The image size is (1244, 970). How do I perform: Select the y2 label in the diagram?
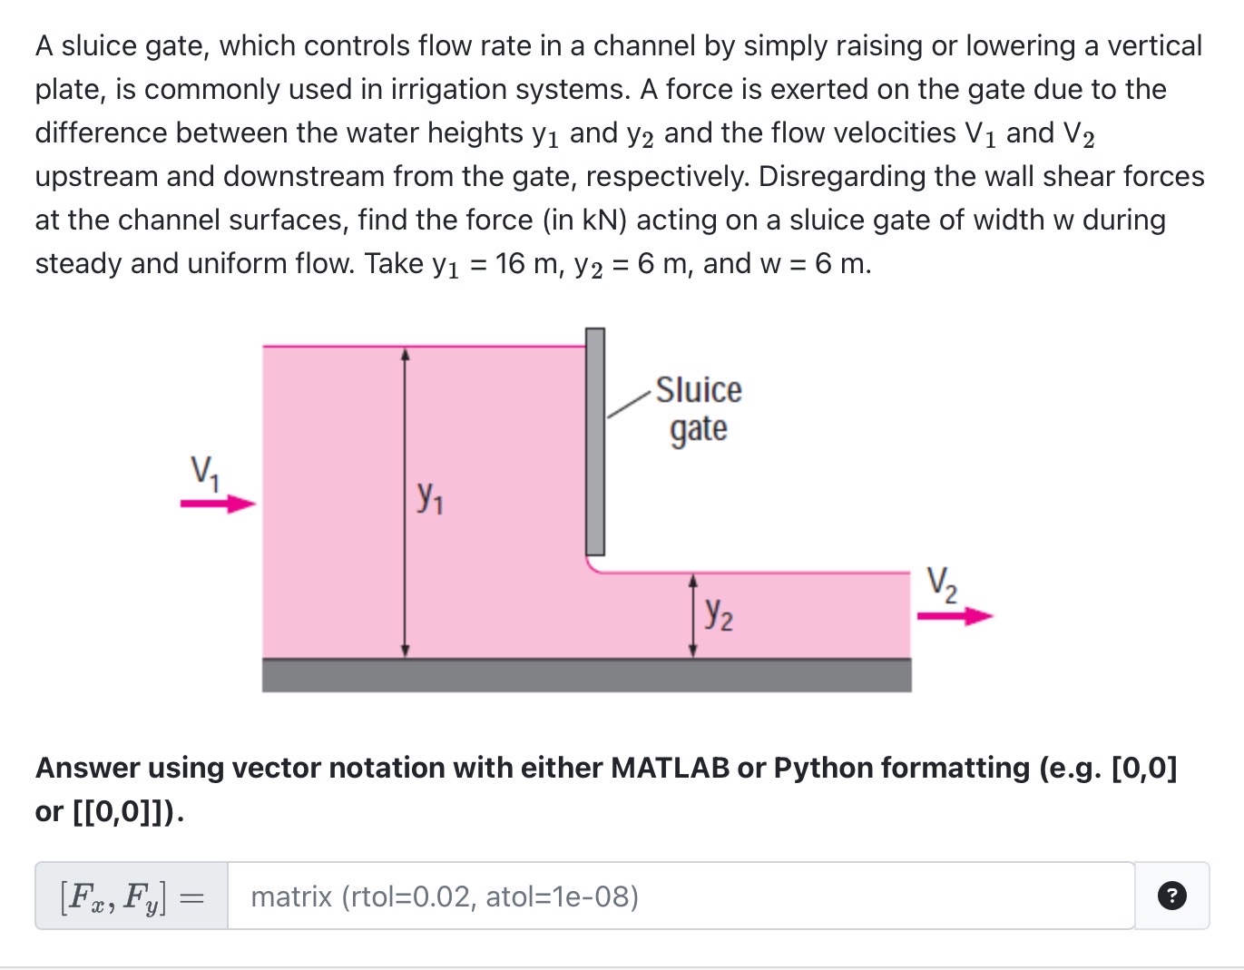pos(718,615)
